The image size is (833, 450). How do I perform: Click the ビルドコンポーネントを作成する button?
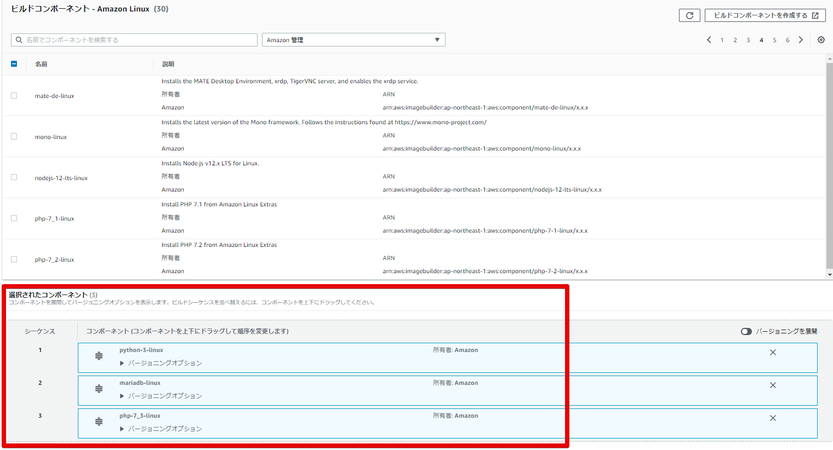[765, 15]
